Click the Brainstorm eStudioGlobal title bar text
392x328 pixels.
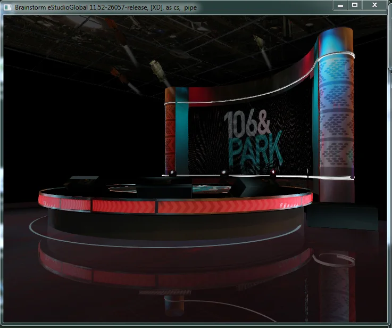pyautogui.click(x=106, y=7)
